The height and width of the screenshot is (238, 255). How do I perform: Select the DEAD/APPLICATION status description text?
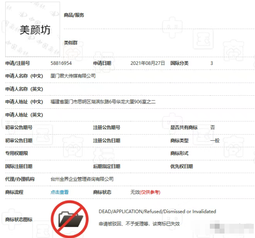(157, 212)
